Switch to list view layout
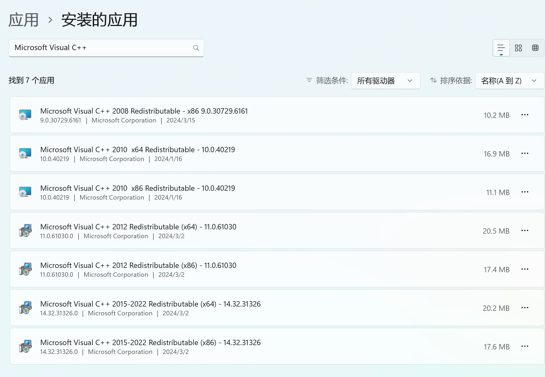This screenshot has height=377, width=545. tap(501, 48)
